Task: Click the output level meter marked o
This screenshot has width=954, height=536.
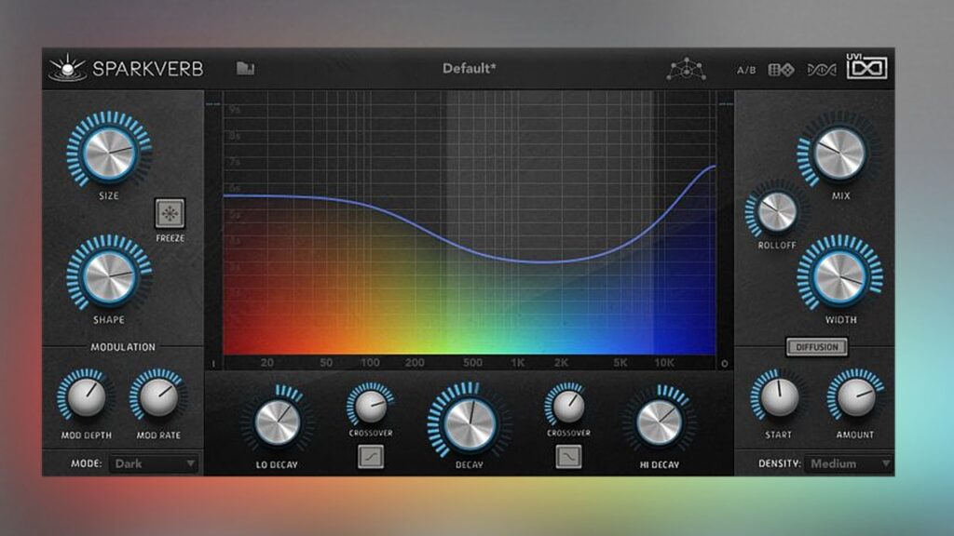Action: pos(725,231)
